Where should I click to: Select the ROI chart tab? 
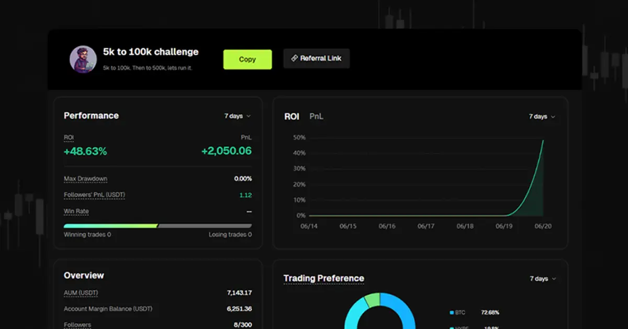click(x=291, y=116)
